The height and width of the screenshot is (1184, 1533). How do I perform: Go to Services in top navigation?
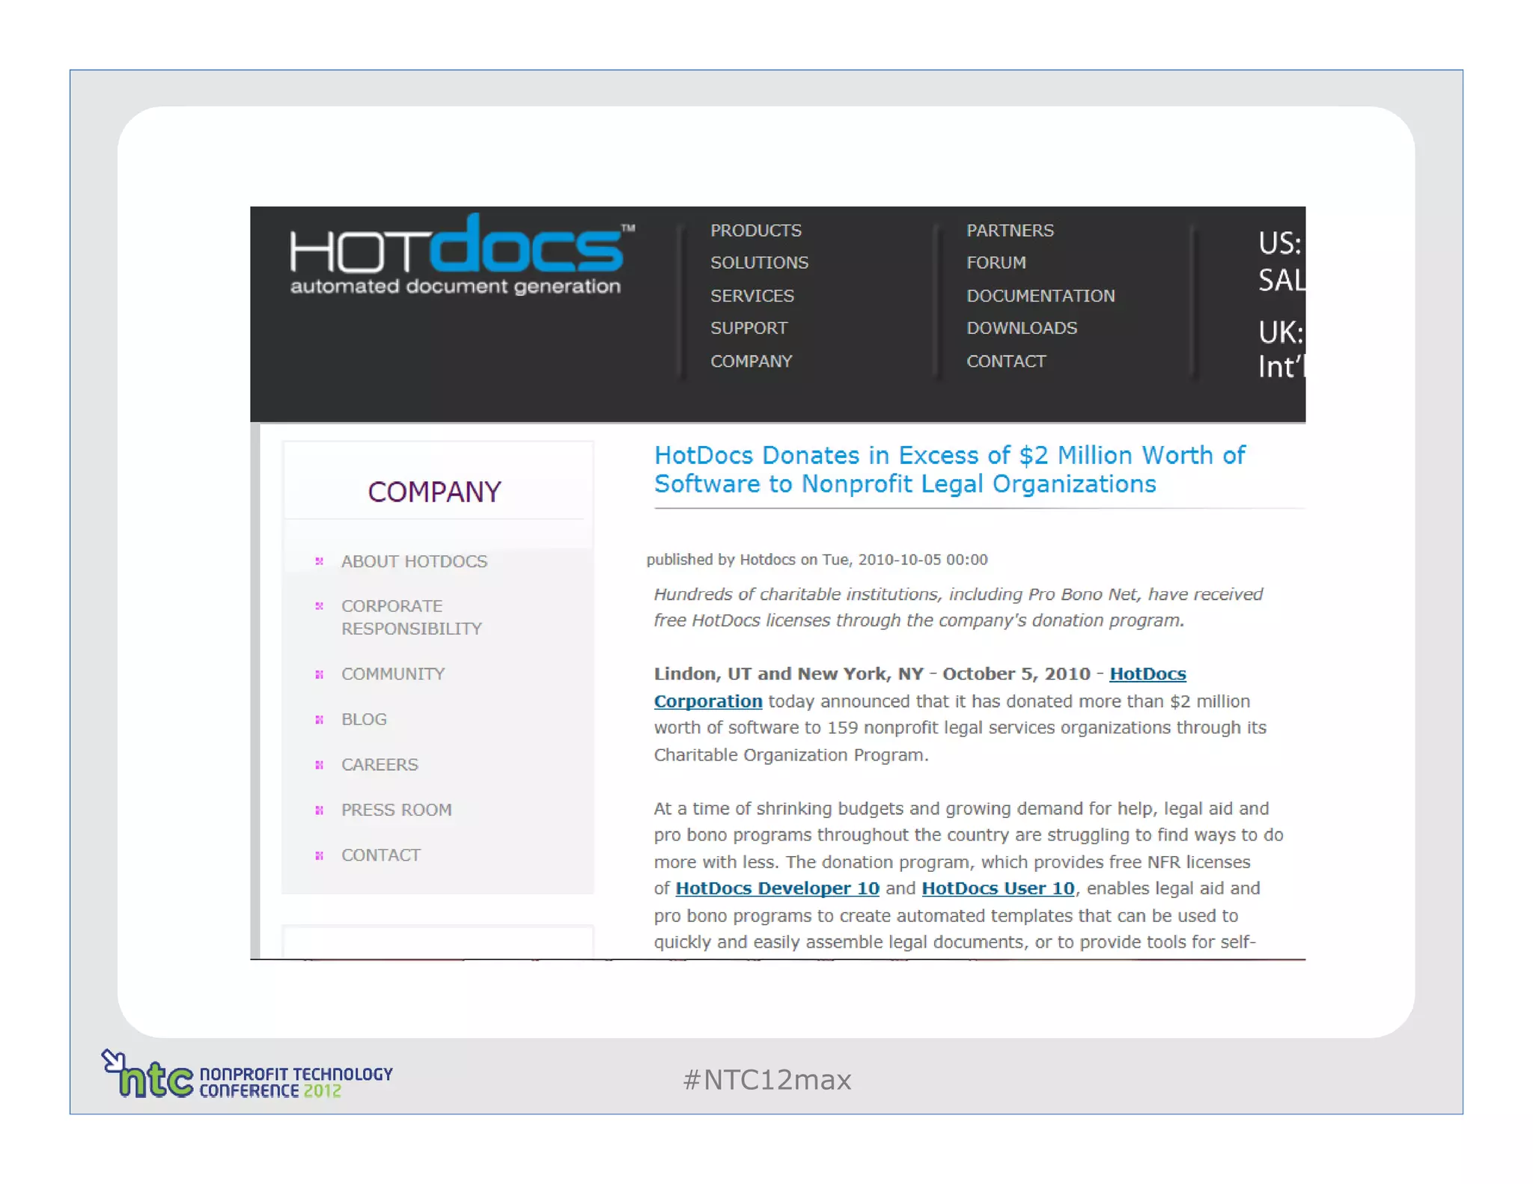(x=752, y=296)
